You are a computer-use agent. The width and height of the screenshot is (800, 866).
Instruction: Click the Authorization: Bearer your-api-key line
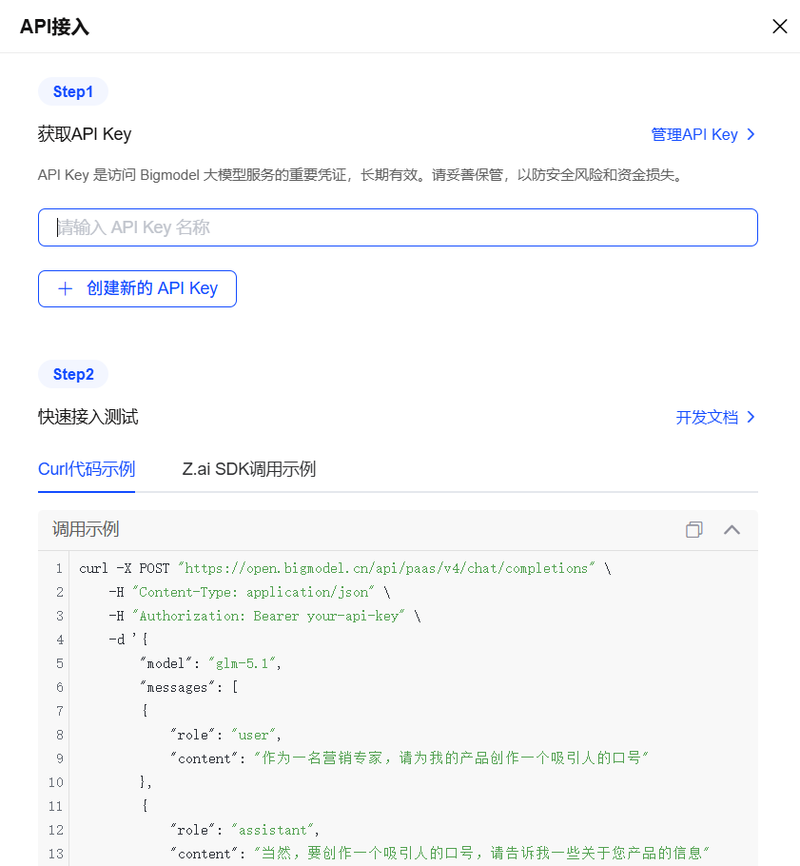coord(264,616)
